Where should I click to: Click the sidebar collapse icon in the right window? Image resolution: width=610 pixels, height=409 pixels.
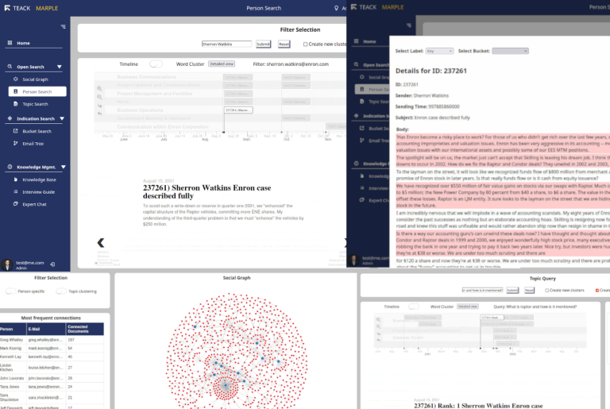(x=408, y=25)
